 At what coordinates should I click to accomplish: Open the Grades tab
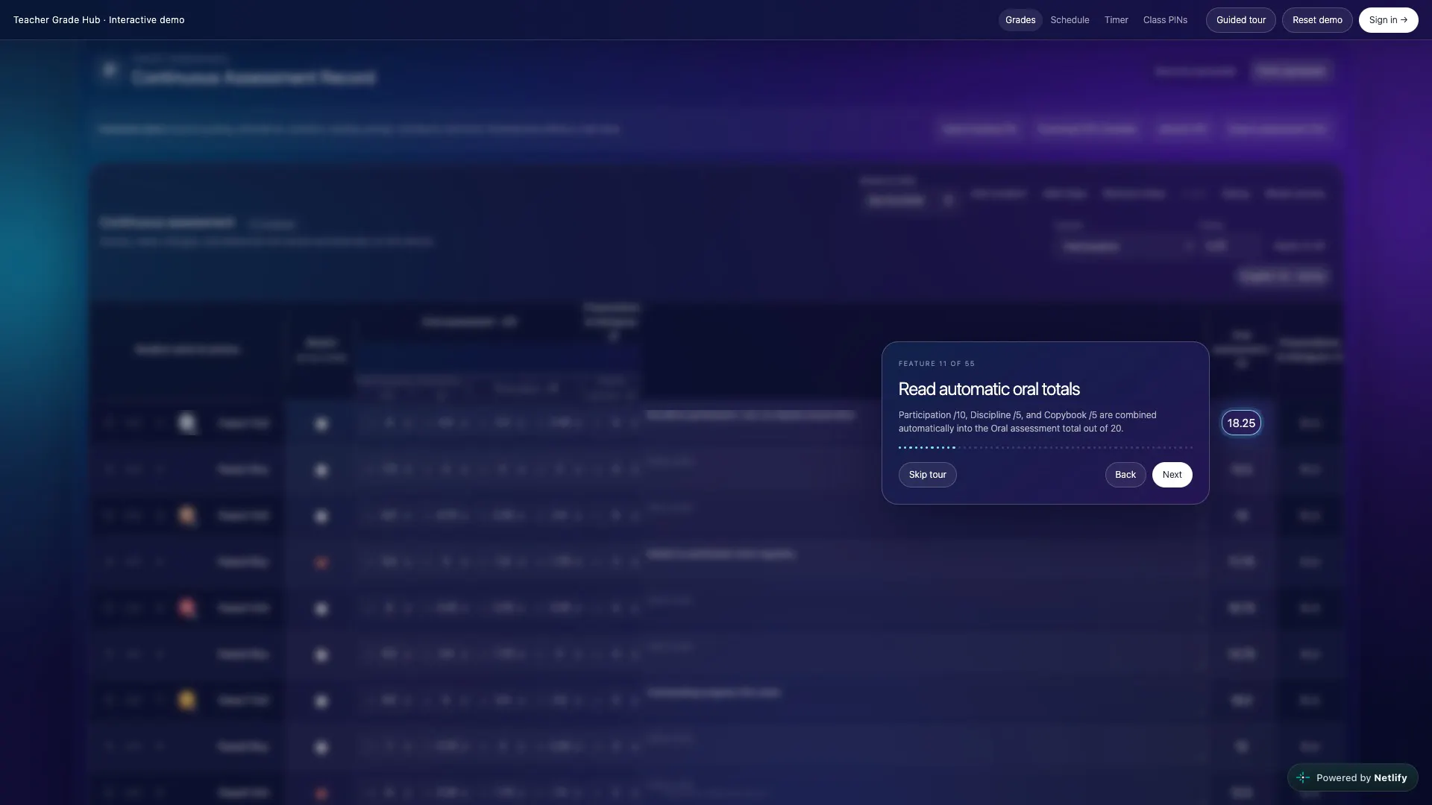click(x=1020, y=20)
